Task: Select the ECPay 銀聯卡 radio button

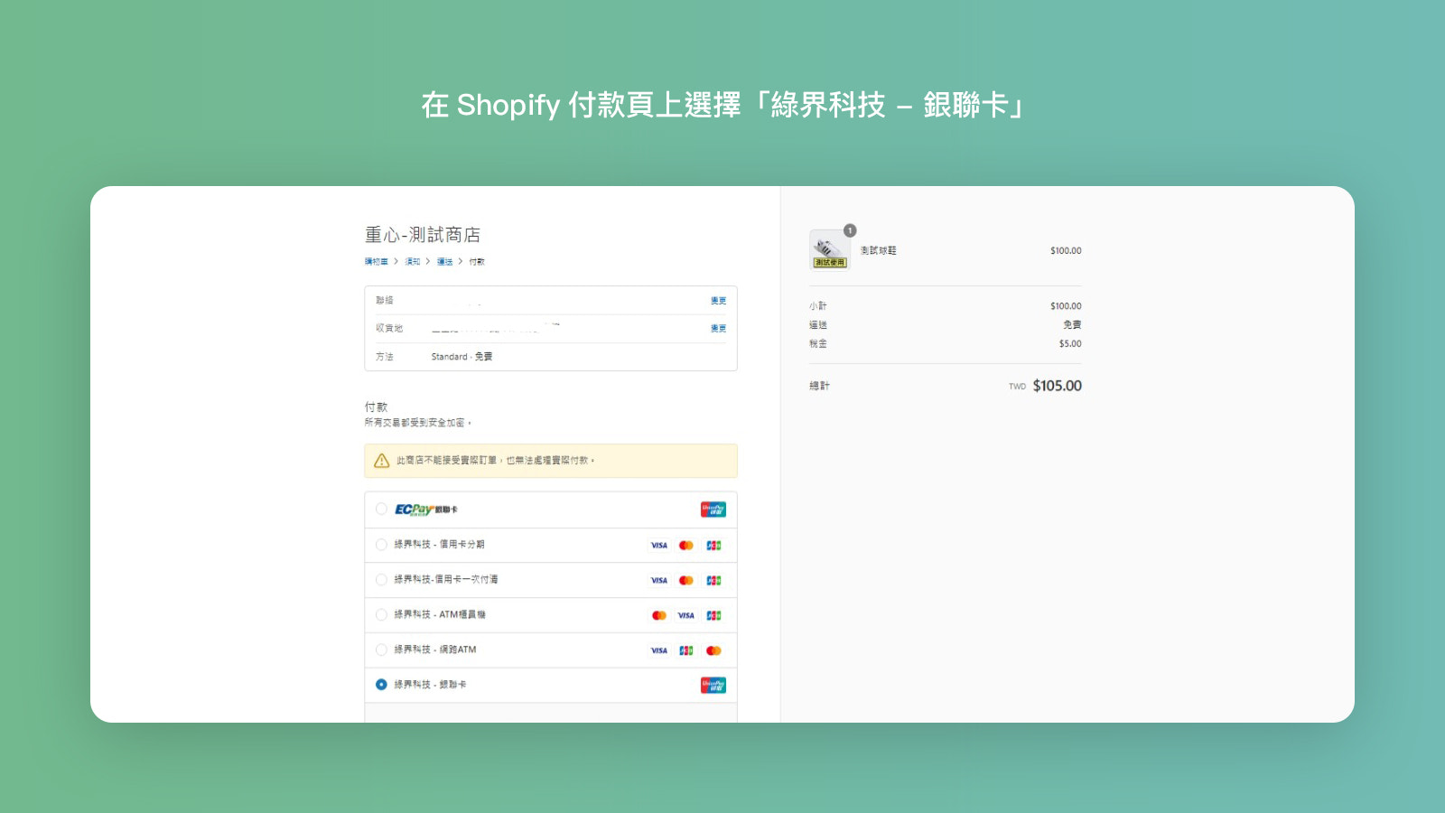Action: pos(381,509)
